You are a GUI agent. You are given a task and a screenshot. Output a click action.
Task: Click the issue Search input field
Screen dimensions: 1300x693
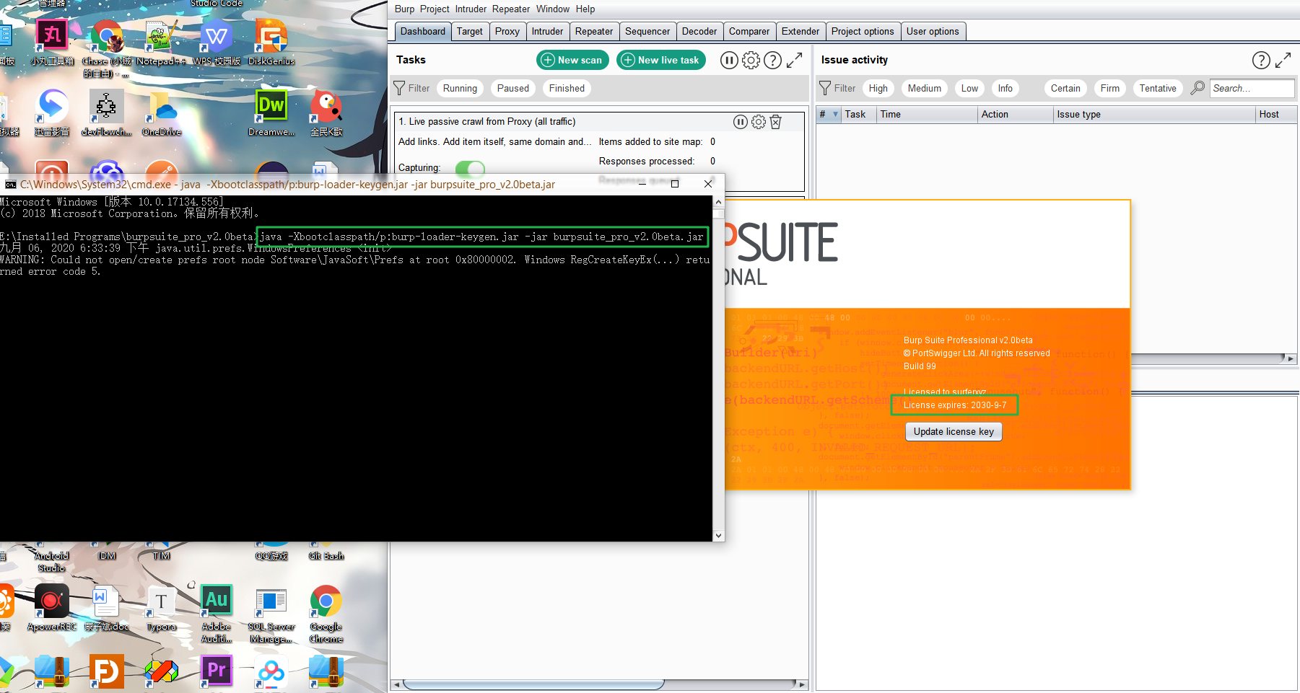[x=1252, y=88]
